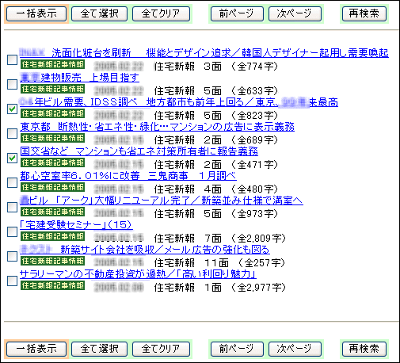This screenshot has height=363, width=400.
Task: Open 都心空室率6.01%に改善 link
Action: 128,176
